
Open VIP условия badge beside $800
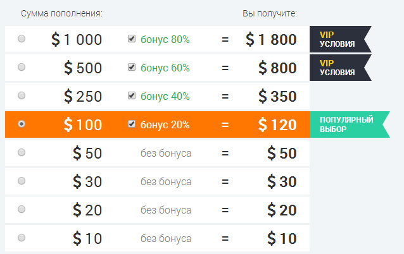pos(339,68)
